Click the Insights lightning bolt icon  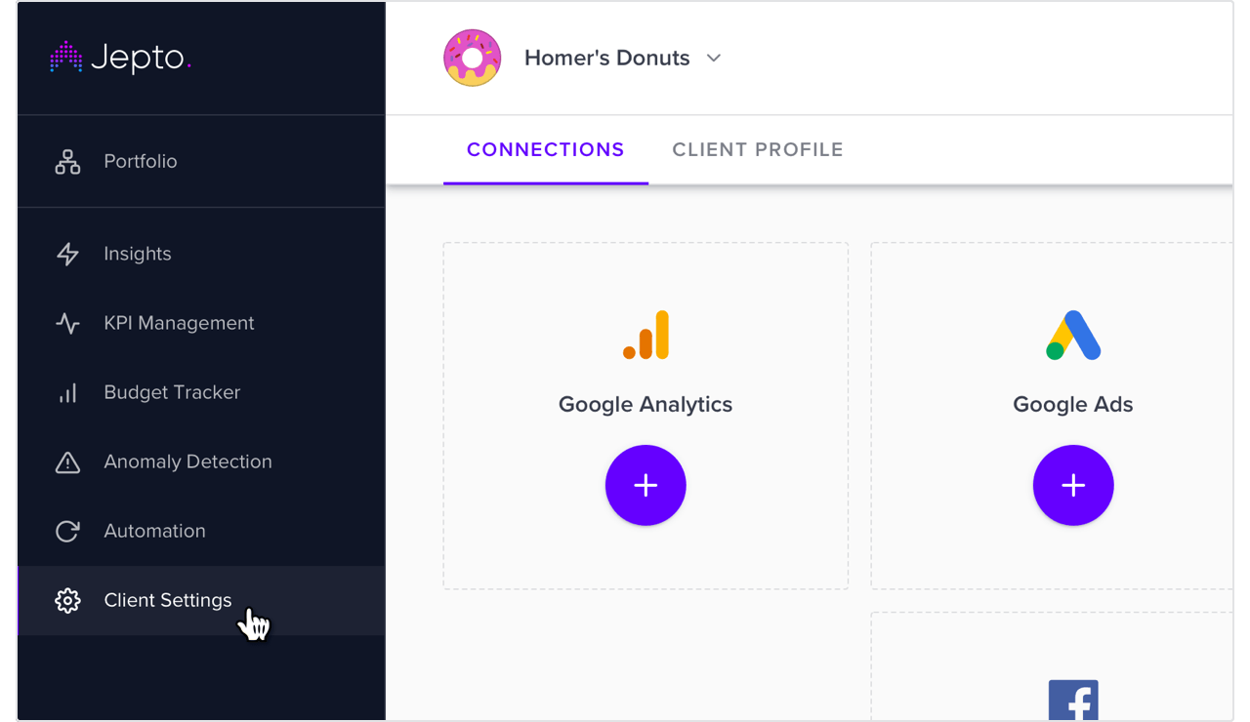67,254
